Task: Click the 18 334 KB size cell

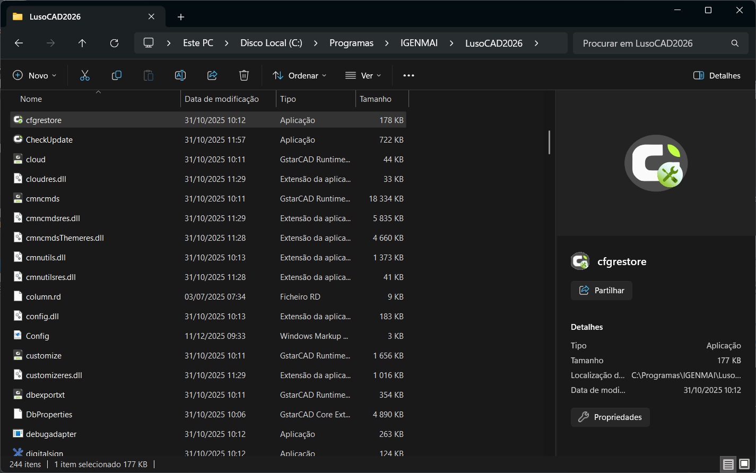Action: (386, 199)
